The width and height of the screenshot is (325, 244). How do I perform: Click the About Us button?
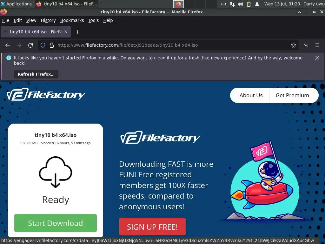point(251,95)
